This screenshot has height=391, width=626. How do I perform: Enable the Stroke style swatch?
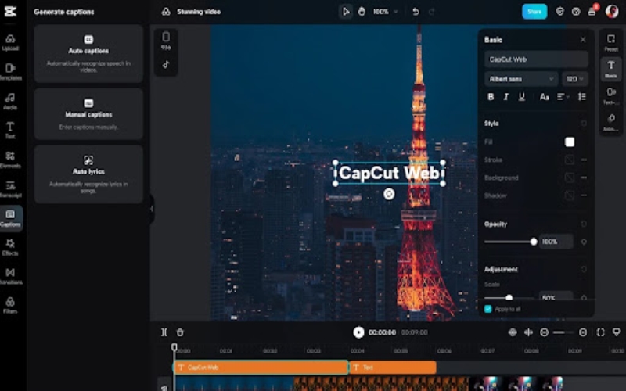(x=570, y=160)
